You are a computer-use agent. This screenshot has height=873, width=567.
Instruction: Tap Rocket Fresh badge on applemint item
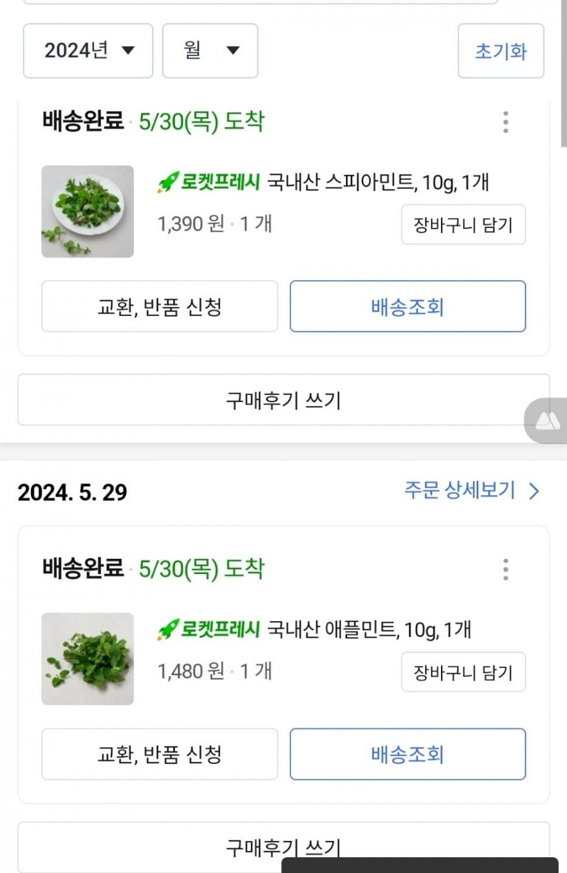tap(209, 629)
